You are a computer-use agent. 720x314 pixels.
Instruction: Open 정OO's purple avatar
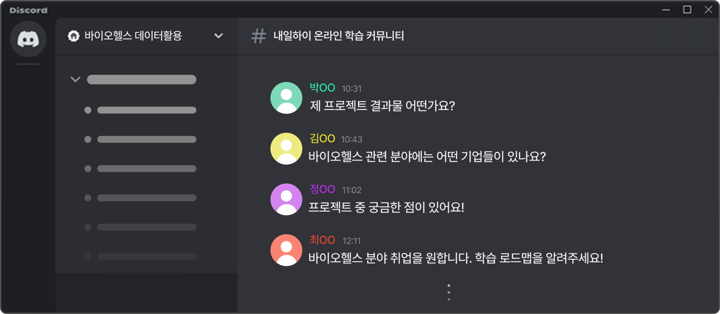(286, 200)
